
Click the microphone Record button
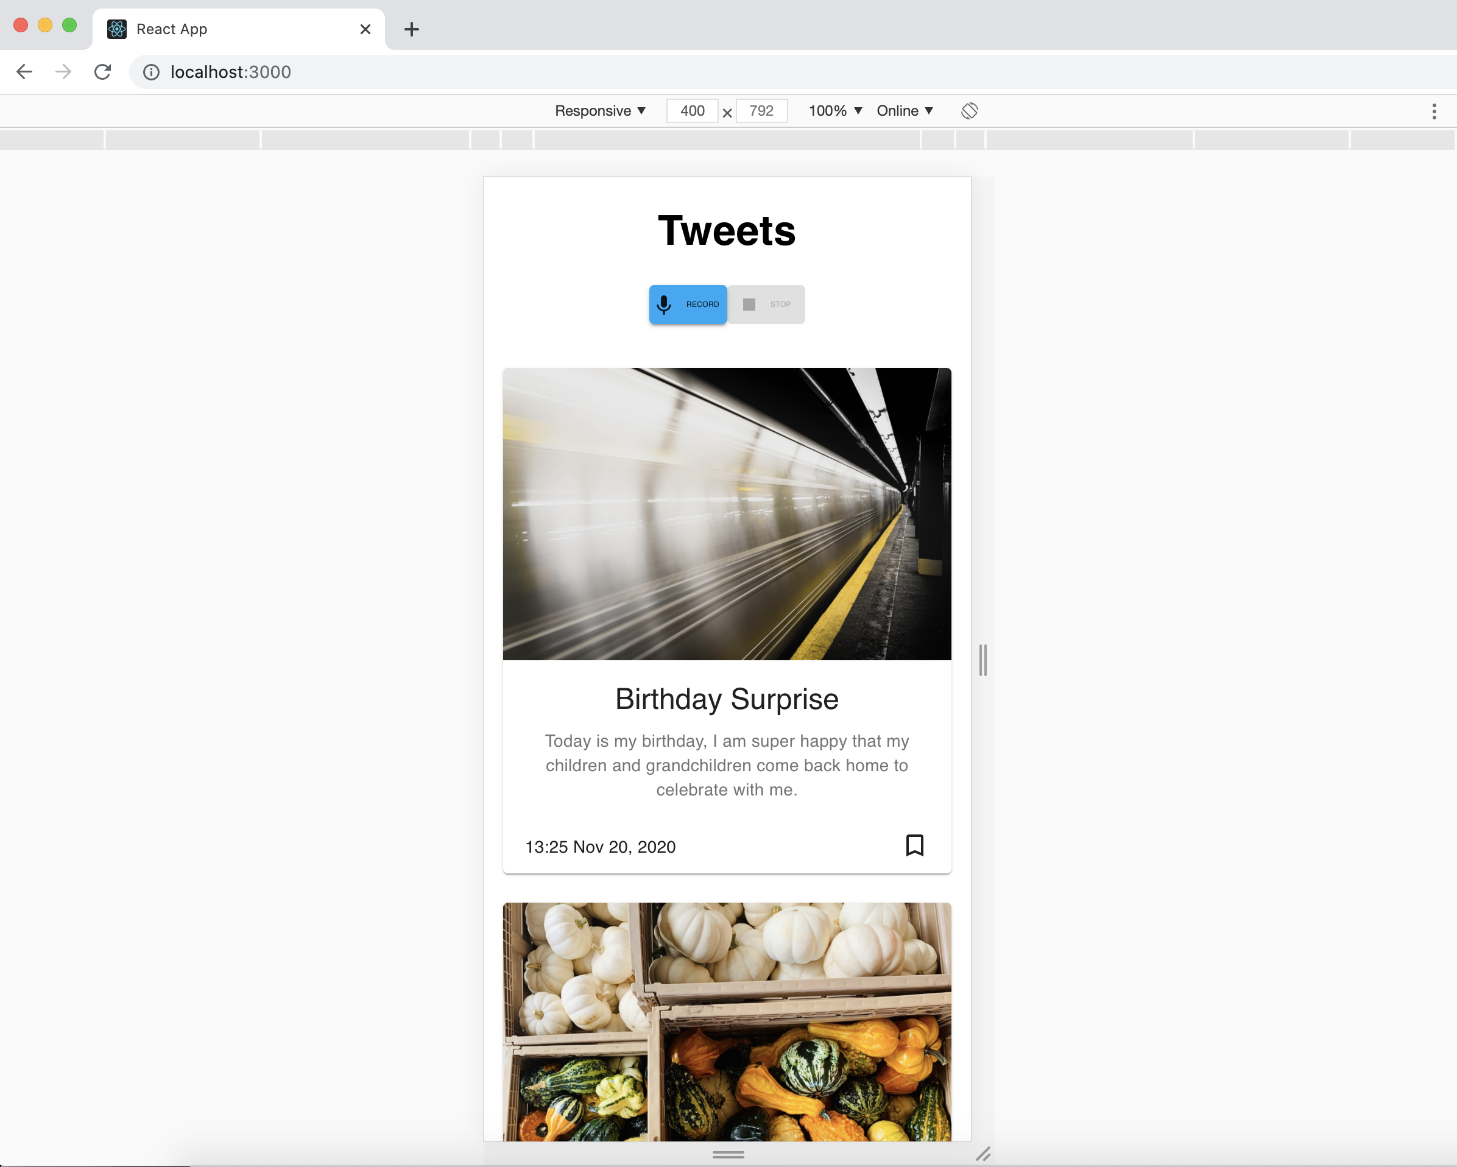[x=687, y=304]
